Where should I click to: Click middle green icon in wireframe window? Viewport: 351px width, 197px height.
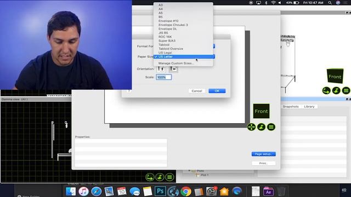(x=336, y=91)
